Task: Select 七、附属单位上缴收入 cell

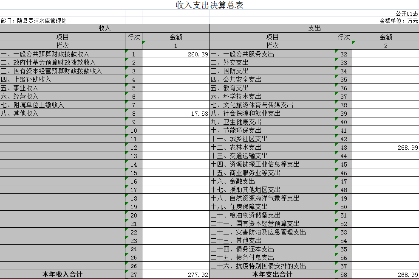Action: click(x=62, y=105)
